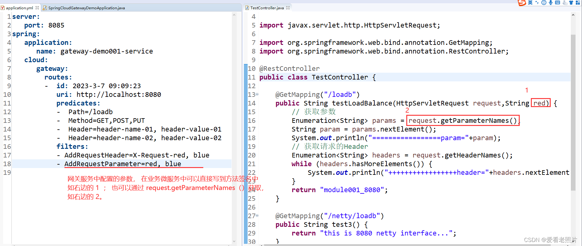Click 'return "module001_8080";' line
Image resolution: width=582 pixels, height=246 pixels.
tap(340, 190)
